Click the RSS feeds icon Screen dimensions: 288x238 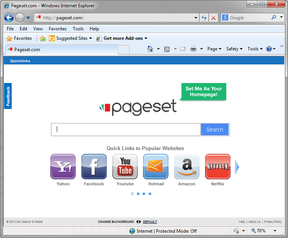click(x=167, y=49)
